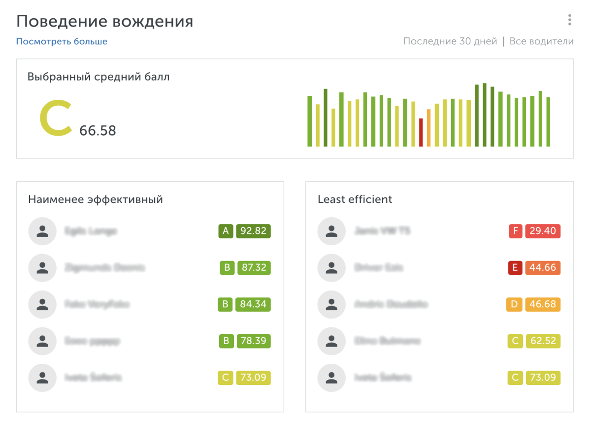Click the avatar icon next to the 44.66 score
591x435 pixels.
coord(332,268)
